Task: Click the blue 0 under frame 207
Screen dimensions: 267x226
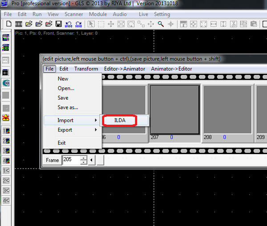Action: (x=172, y=137)
